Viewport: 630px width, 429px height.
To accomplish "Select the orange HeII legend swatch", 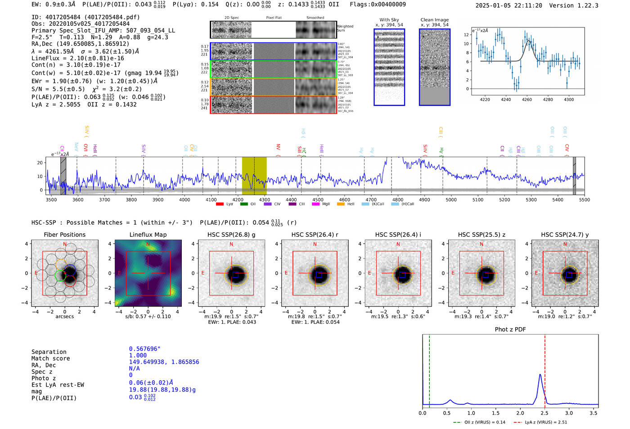I will pos(341,204).
